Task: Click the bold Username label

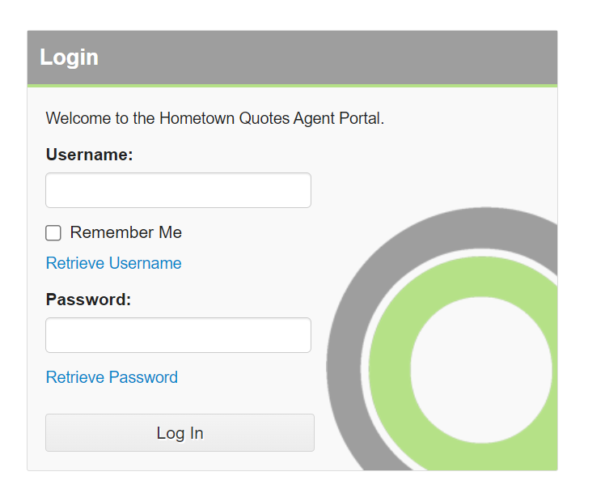Action: tap(89, 155)
